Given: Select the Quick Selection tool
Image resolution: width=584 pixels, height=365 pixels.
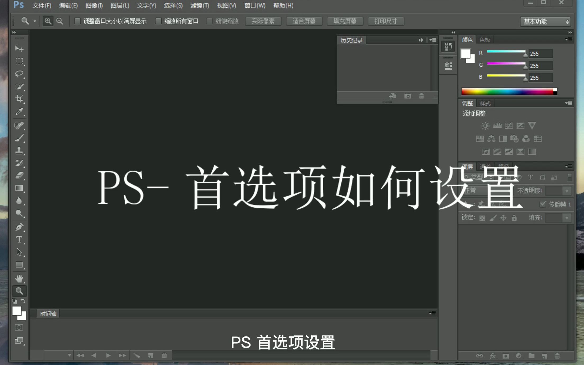Looking at the screenshot, I should point(19,86).
